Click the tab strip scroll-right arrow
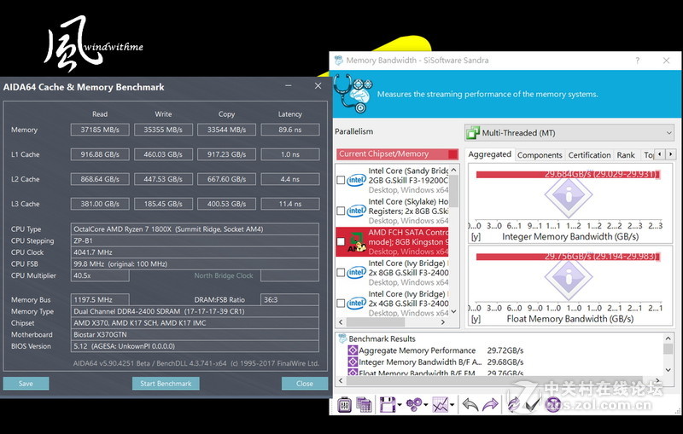This screenshot has height=434, width=683. [671, 154]
